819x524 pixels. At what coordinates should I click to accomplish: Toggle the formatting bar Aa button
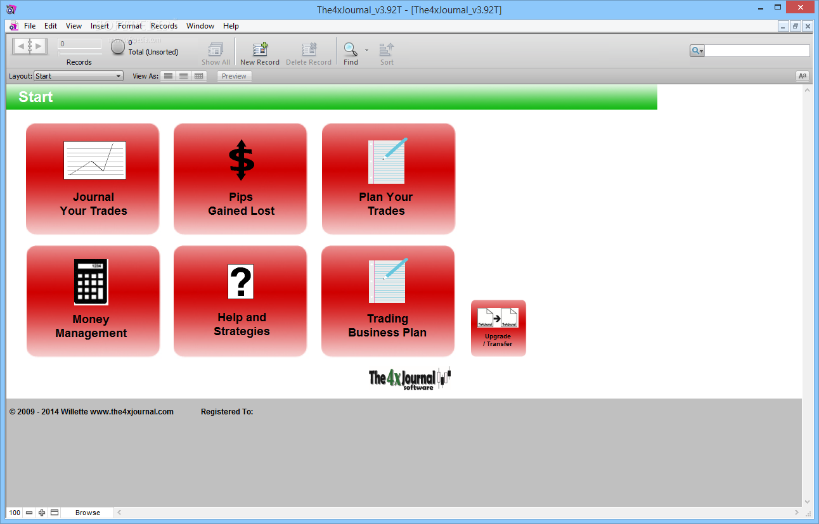[x=803, y=76]
